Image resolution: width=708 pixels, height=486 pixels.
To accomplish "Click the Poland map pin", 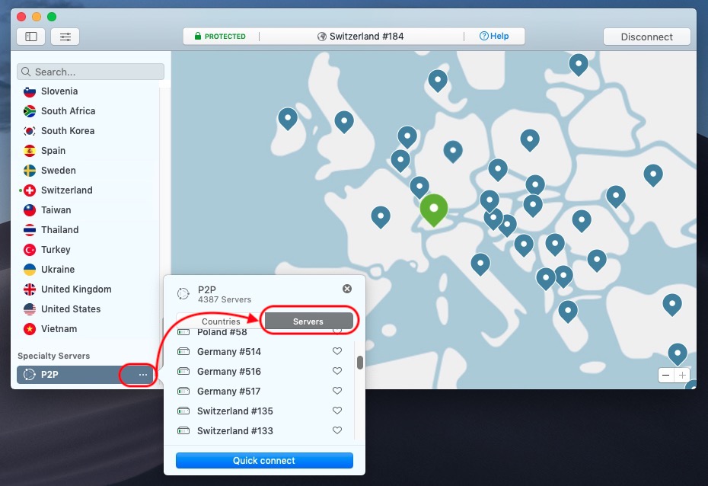I will pos(530,140).
